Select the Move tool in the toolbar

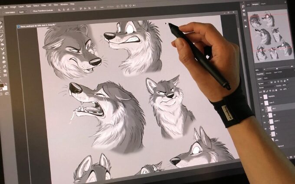click(x=1, y=23)
